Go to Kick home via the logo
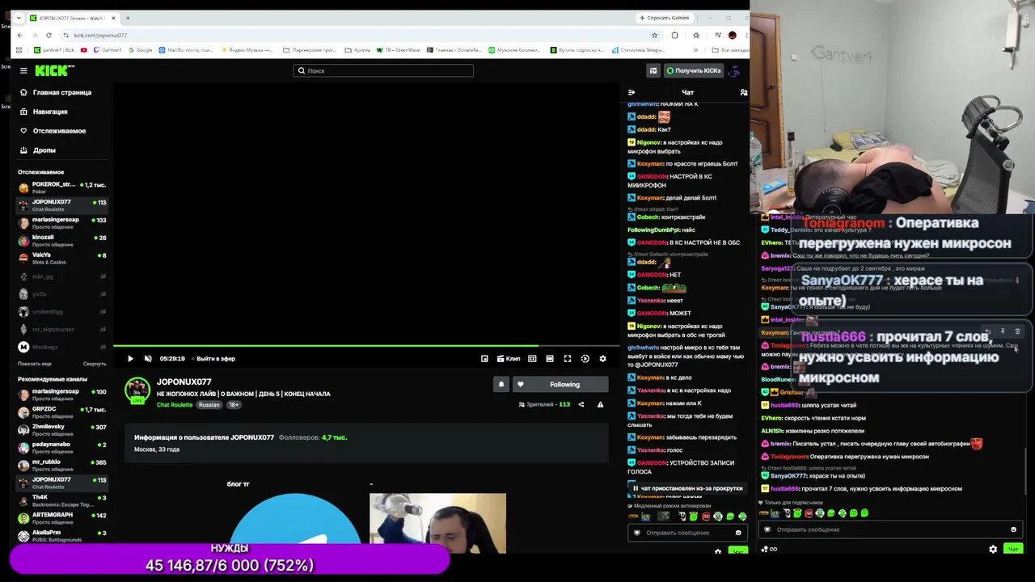The image size is (1035, 582). pyautogui.click(x=54, y=70)
